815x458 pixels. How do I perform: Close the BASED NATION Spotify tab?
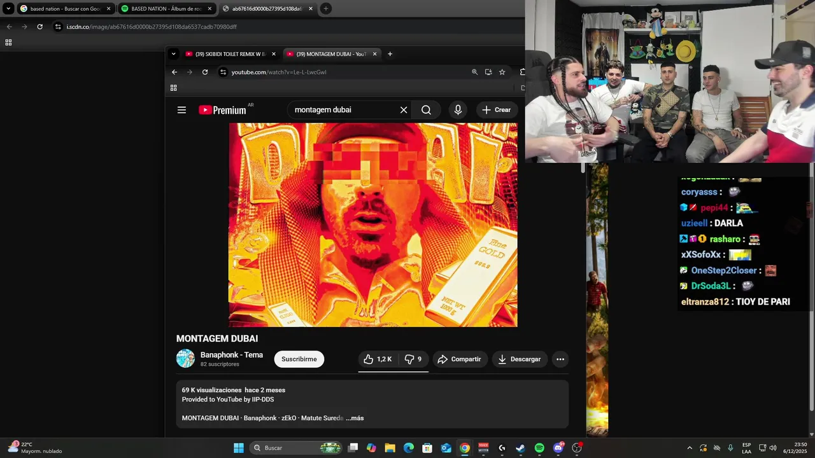(209, 9)
